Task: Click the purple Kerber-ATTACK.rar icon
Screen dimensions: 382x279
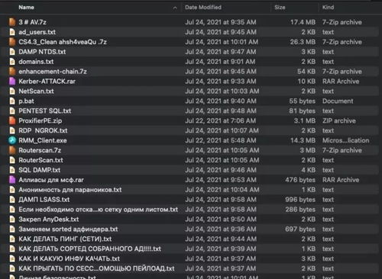Action: click(12, 82)
